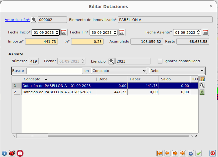Select row 2 Concepto cell Dotación de PABELLON A

pos(59,92)
